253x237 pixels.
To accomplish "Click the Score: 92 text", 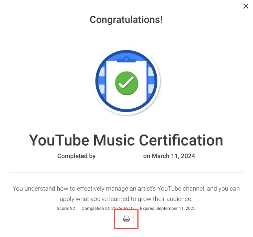I will [66, 209].
